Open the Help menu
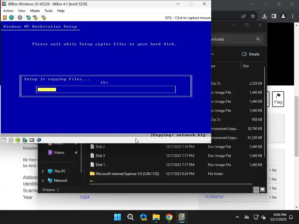Image resolution: width=299 pixels, height=224 pixels. point(61,11)
